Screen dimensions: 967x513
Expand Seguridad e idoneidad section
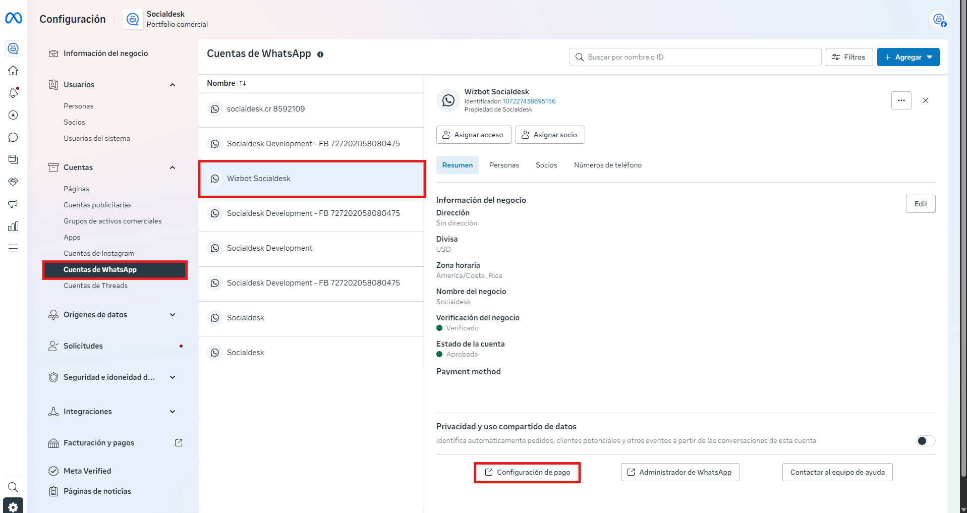pos(173,377)
